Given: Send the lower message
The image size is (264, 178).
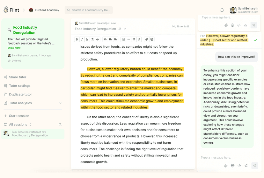Looking at the screenshot, I should [254, 166].
